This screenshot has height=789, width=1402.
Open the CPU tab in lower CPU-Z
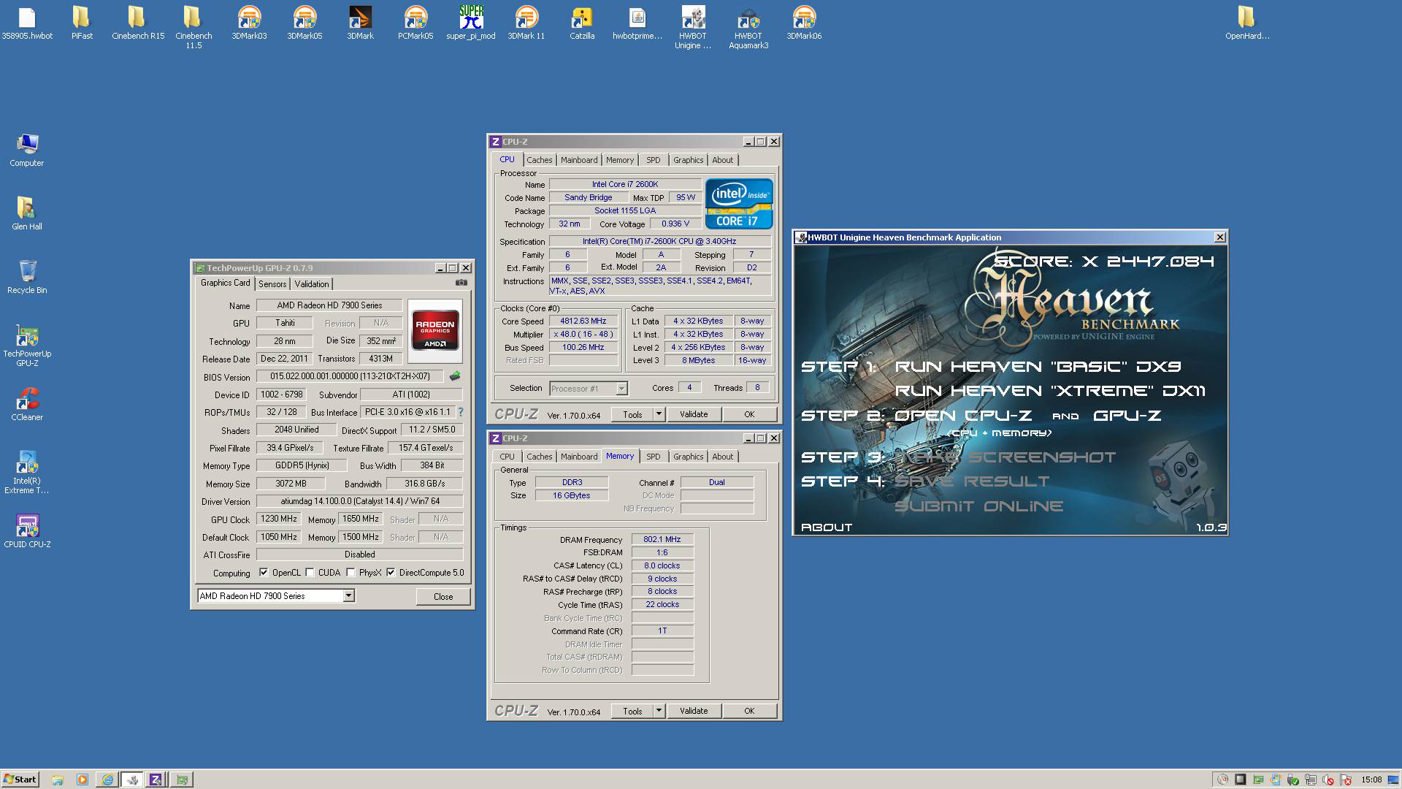[x=507, y=457]
